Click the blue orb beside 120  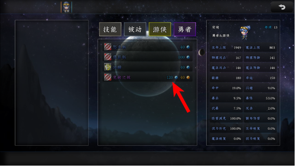pyautogui.click(x=176, y=77)
